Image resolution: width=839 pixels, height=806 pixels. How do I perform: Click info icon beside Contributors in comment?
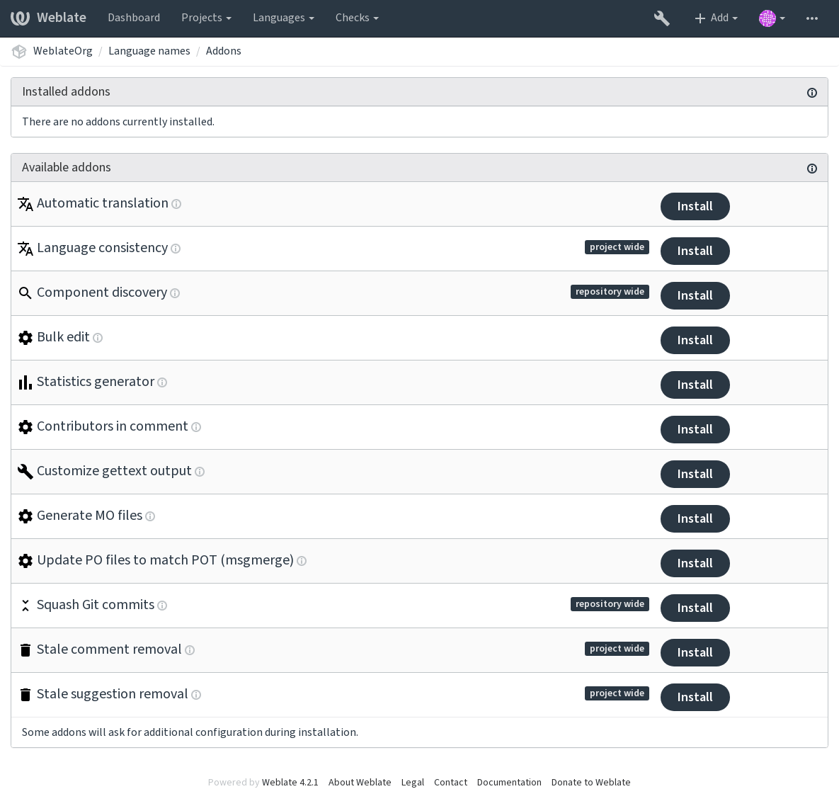(196, 427)
